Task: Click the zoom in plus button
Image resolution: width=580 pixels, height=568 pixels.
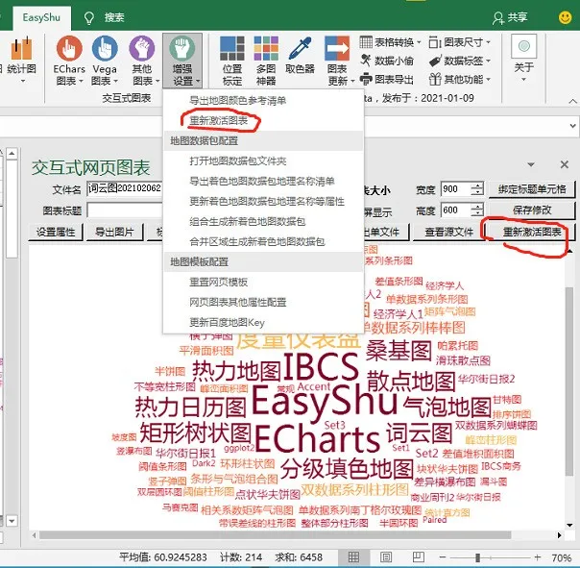Action: coord(538,557)
